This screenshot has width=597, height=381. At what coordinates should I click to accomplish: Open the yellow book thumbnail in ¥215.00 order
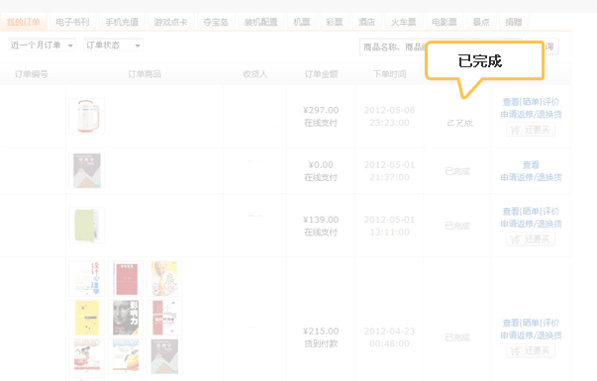(x=87, y=318)
